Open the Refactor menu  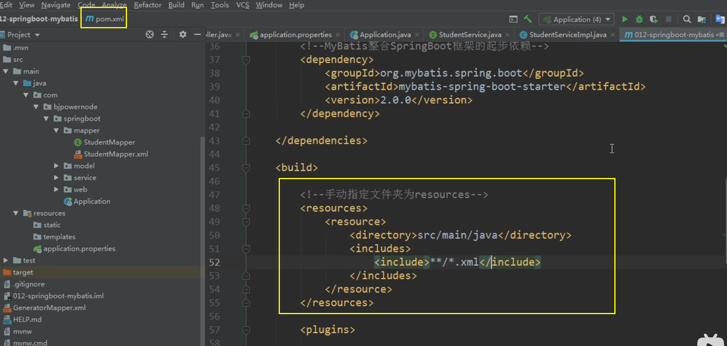(x=147, y=5)
